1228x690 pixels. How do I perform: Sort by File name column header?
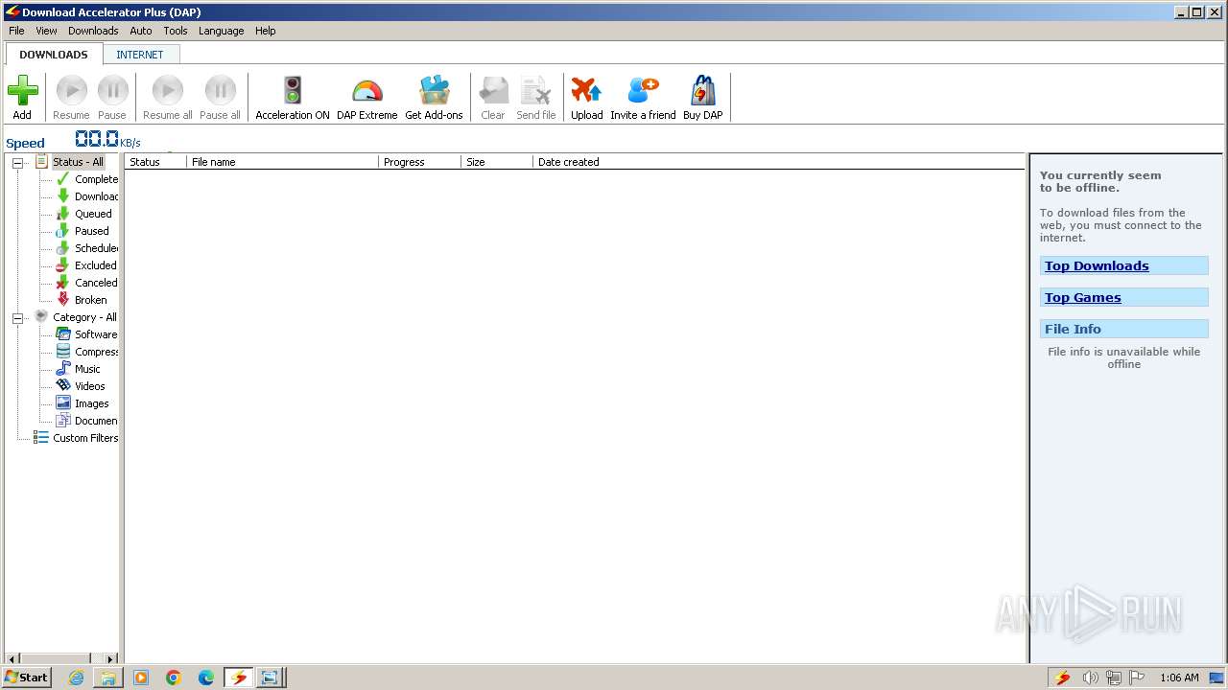click(x=282, y=162)
